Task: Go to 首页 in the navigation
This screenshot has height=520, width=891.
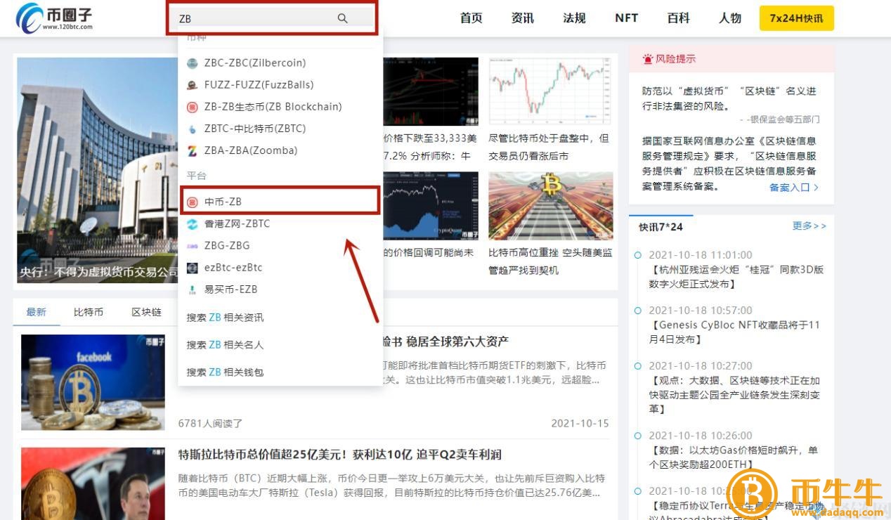Action: tap(471, 18)
